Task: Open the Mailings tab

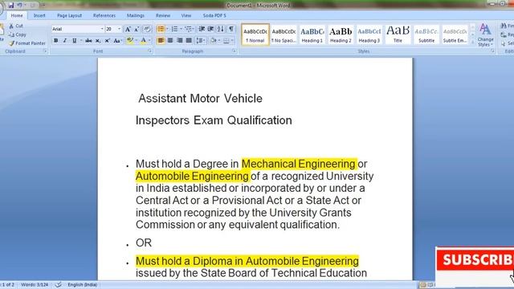Action: point(136,15)
